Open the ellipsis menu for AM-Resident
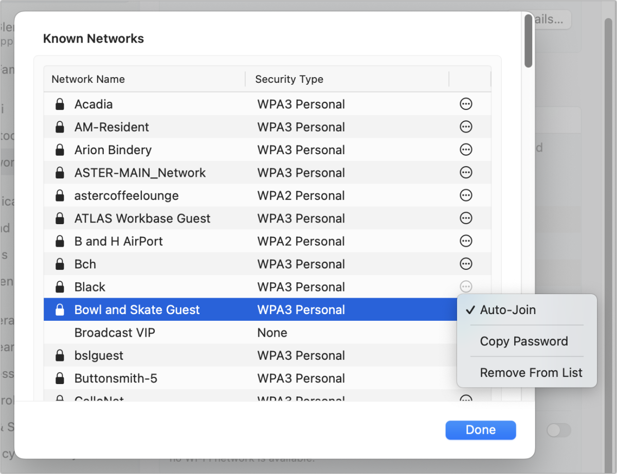 pos(466,127)
